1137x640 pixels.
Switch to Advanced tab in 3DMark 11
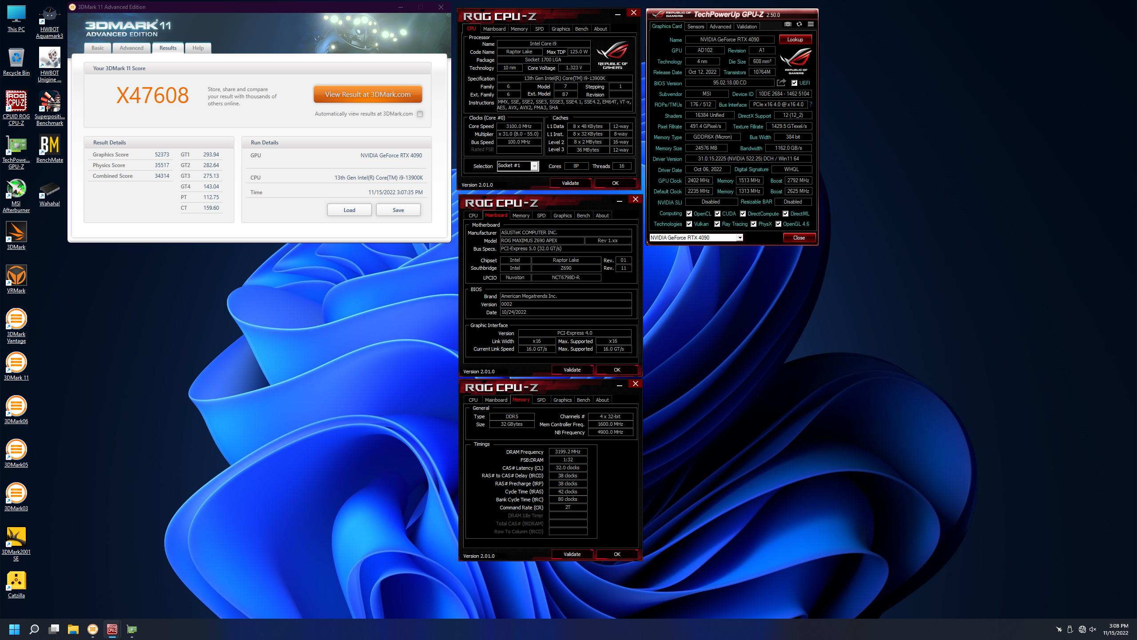[x=131, y=48]
